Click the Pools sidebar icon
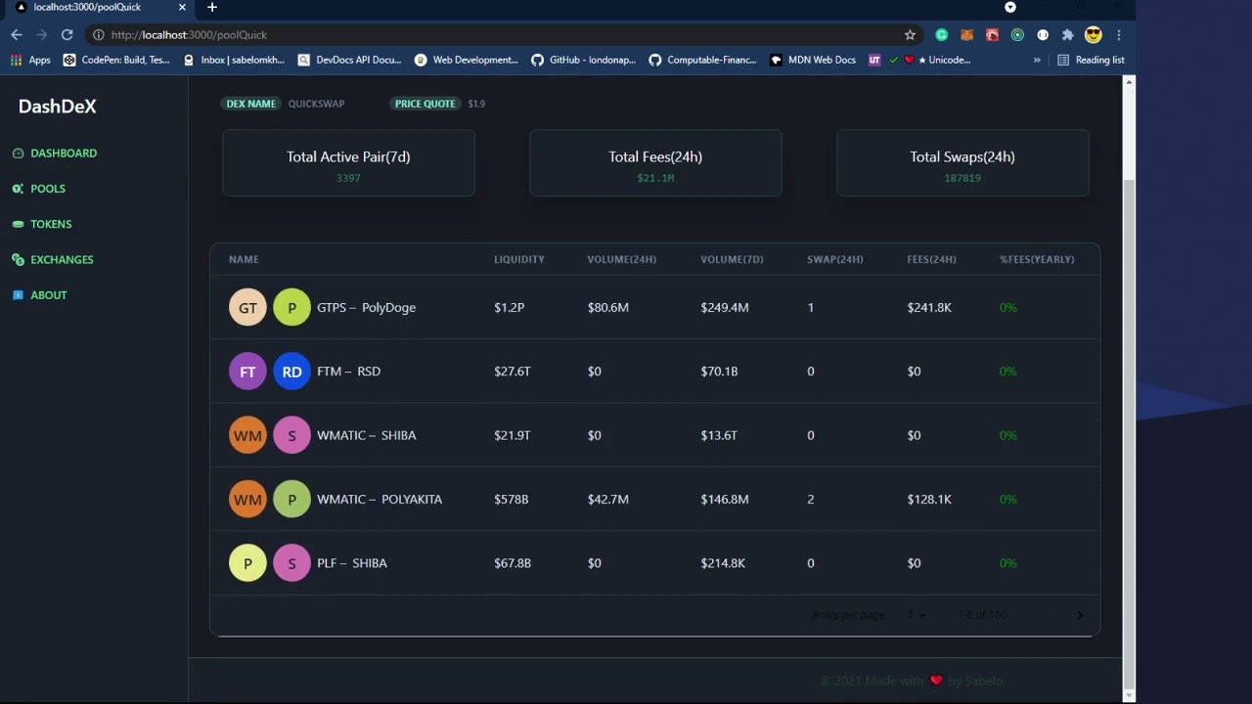 [x=18, y=189]
